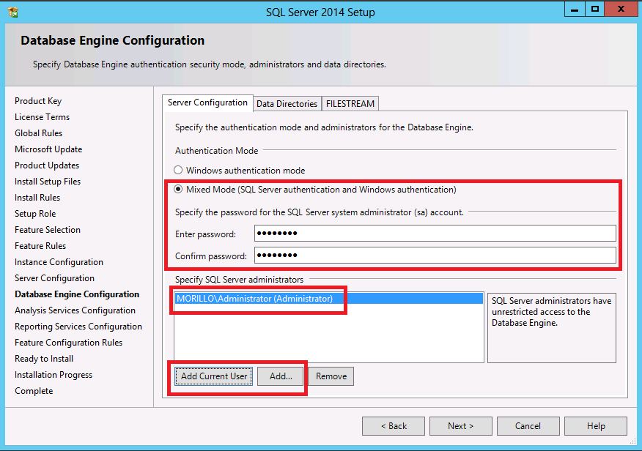Click the Install Setup Files step
The image size is (642, 451).
[48, 182]
